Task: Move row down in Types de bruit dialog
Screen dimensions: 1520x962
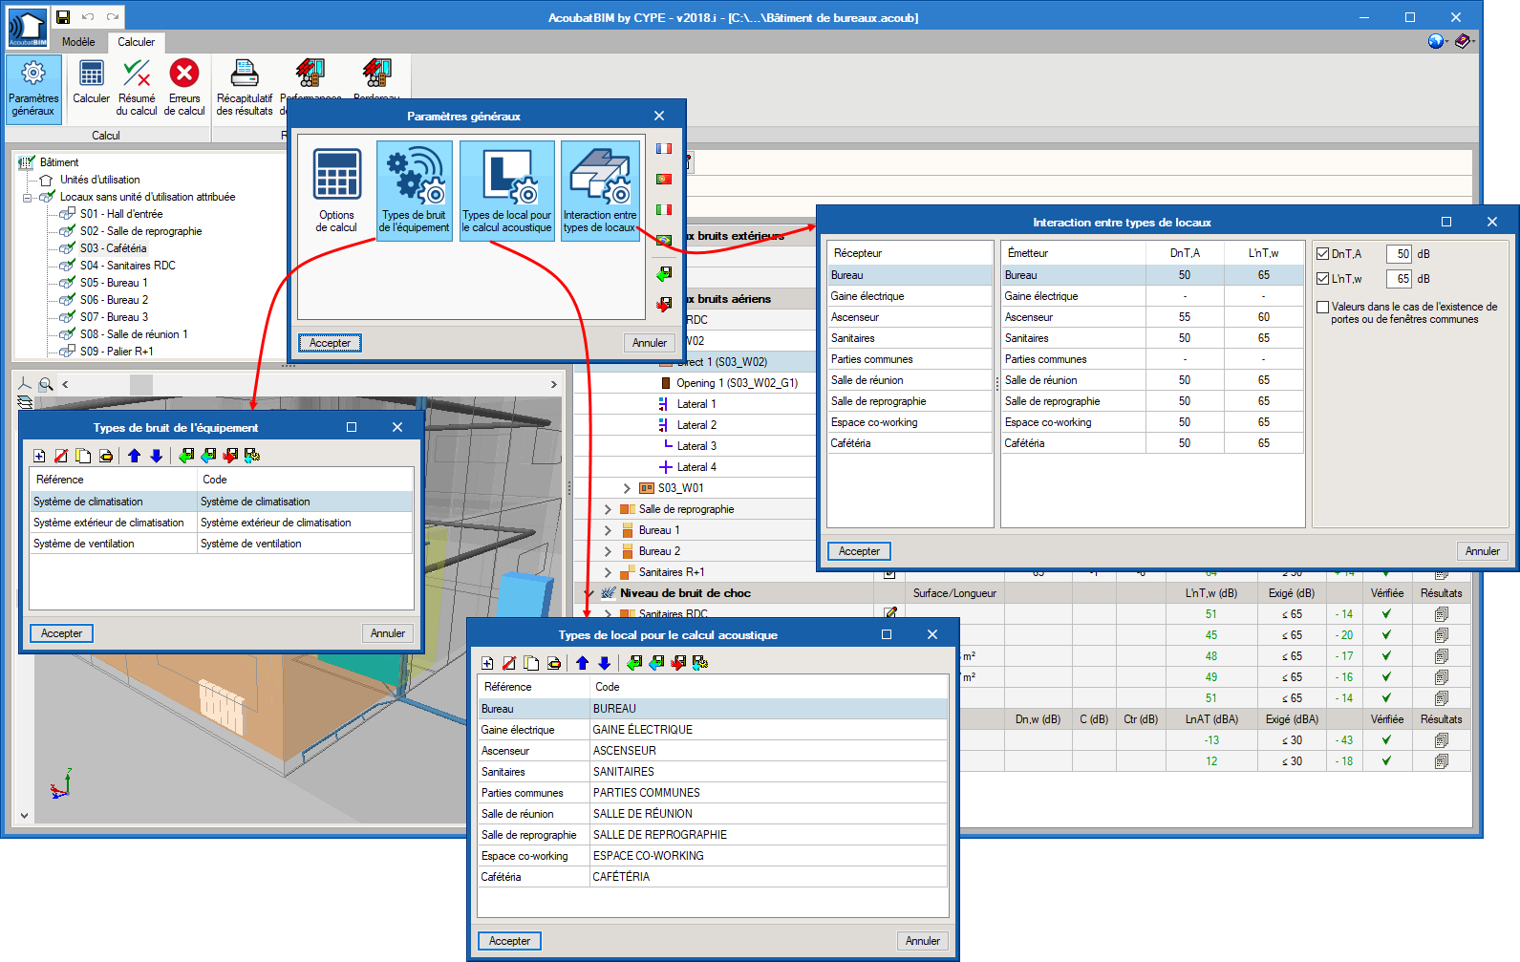Action: (x=157, y=456)
